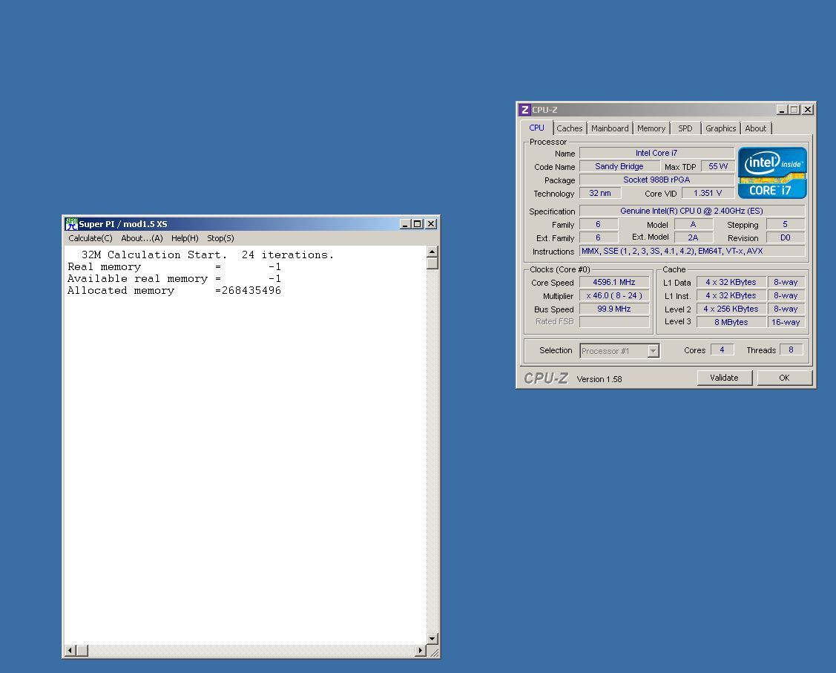Click the 32 nm technology value

pyautogui.click(x=600, y=193)
